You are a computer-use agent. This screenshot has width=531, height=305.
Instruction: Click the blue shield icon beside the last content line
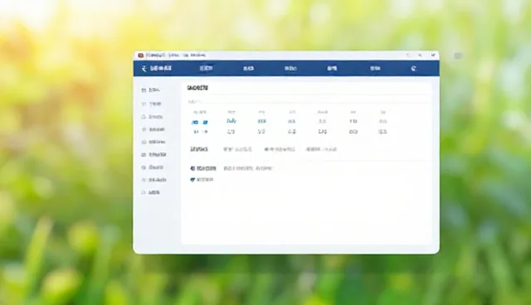coord(192,180)
